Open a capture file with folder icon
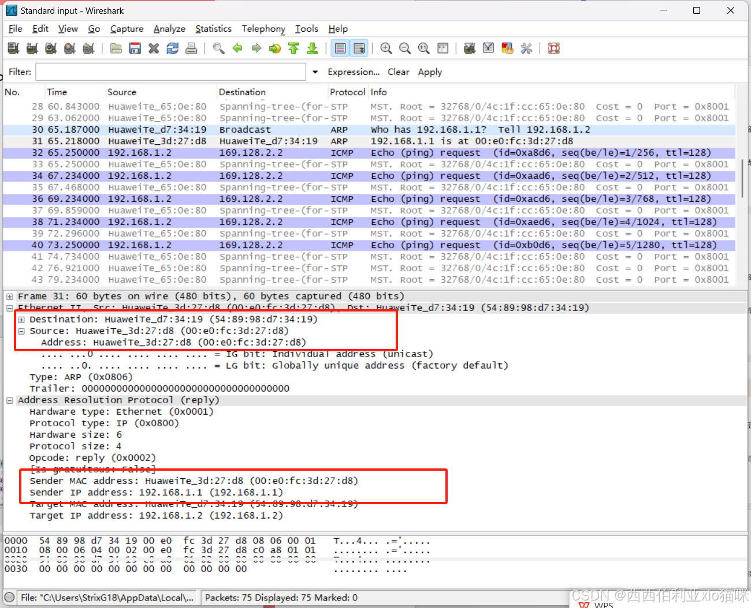 [116, 48]
